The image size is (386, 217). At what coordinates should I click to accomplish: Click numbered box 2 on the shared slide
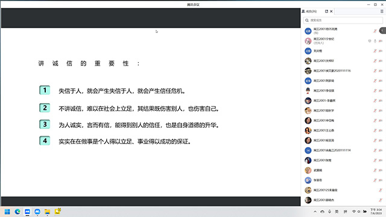tap(45, 108)
